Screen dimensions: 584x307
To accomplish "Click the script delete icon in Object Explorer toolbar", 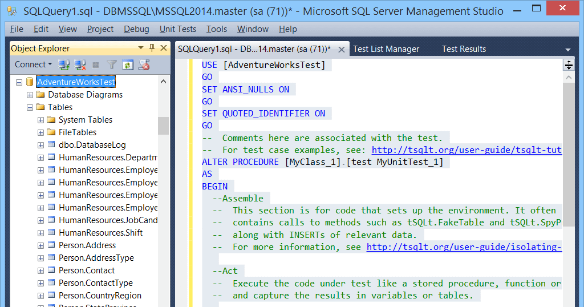I will coord(144,65).
